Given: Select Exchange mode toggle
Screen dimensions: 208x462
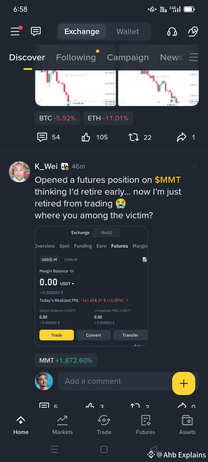Looking at the screenshot, I should [82, 31].
